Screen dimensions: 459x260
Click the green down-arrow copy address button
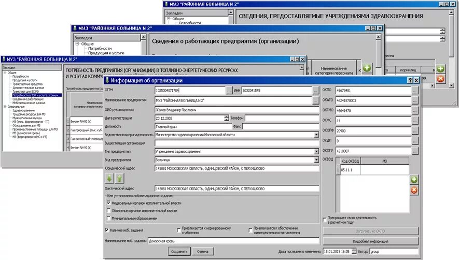(x=109, y=178)
